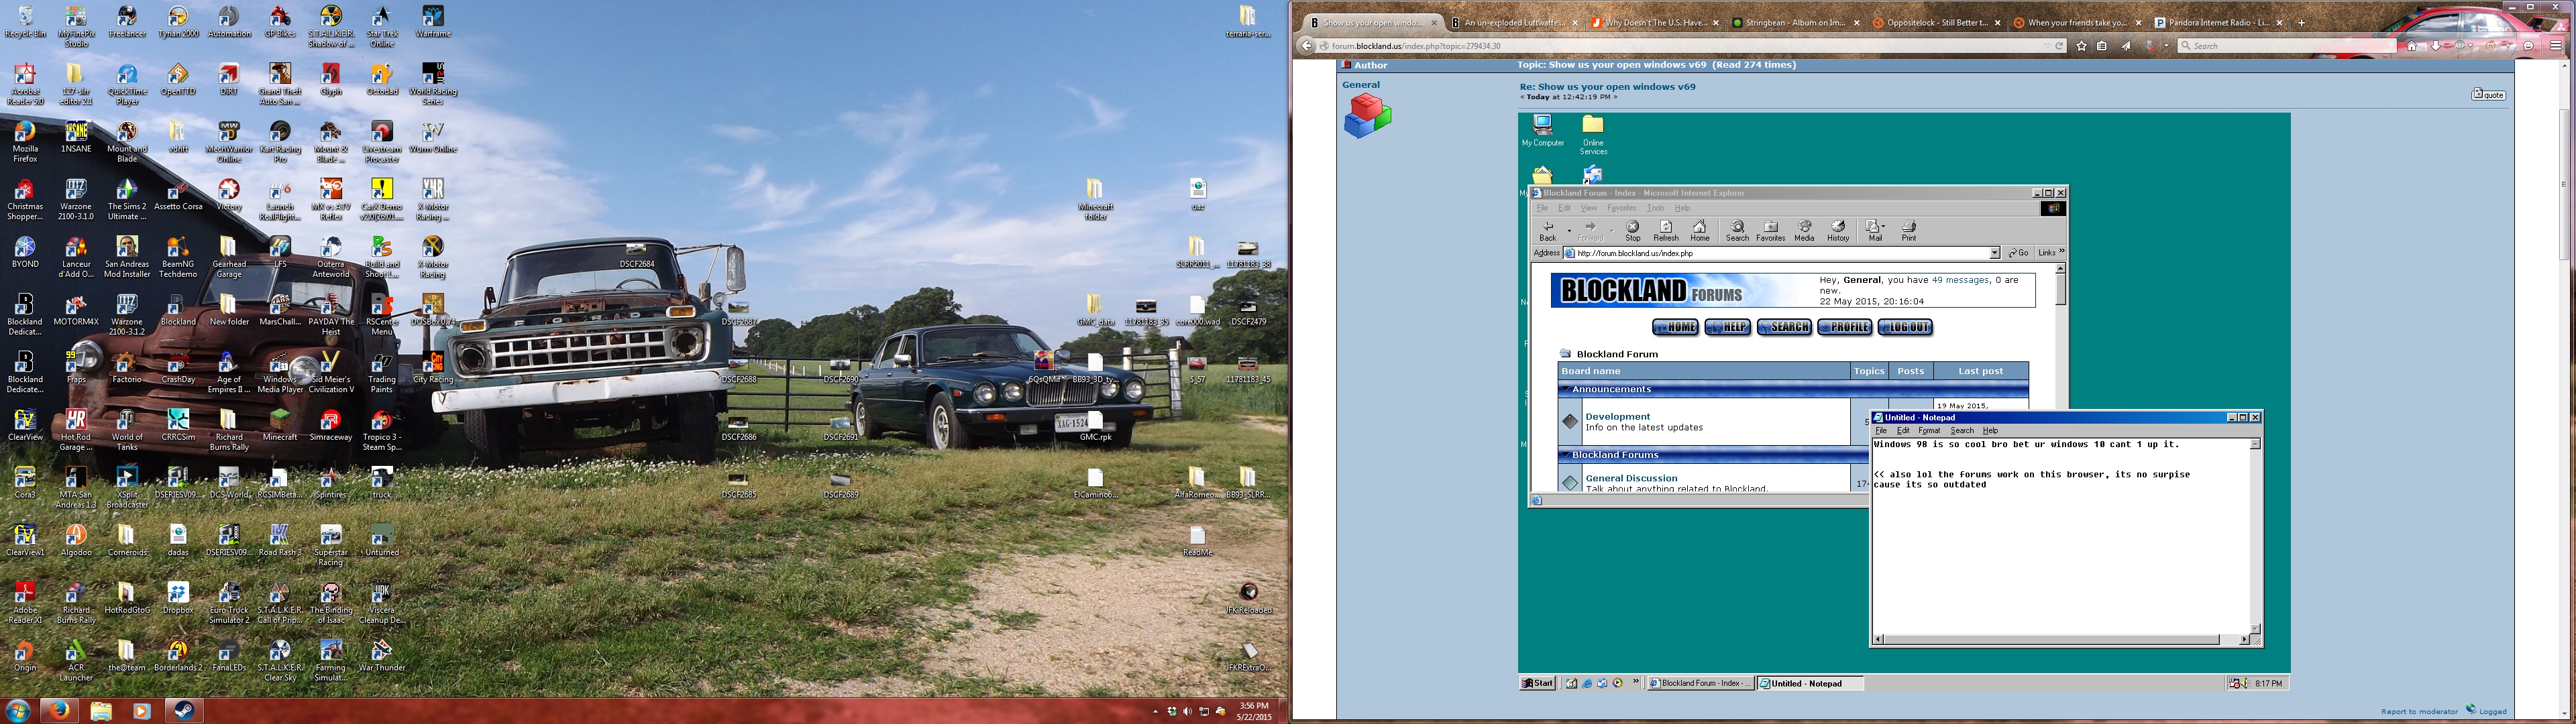Click the system tray clock
Image resolution: width=2576 pixels, height=724 pixels.
click(1254, 711)
